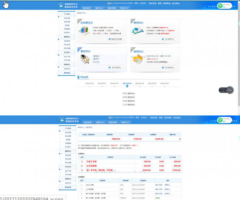Select timeline date 2014-05-01

tap(90, 83)
